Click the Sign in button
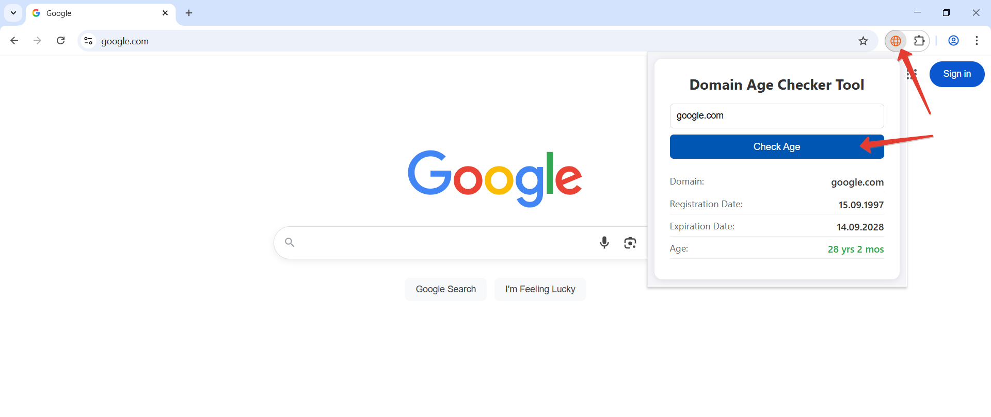 coord(956,74)
